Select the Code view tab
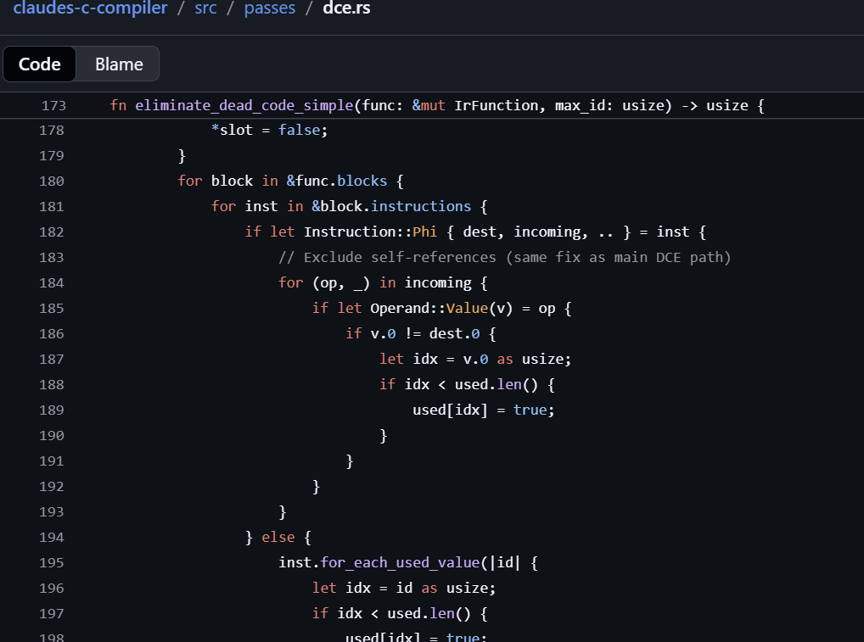This screenshot has height=642, width=864. (x=40, y=64)
